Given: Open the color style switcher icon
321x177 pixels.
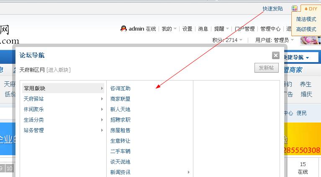Looking at the screenshot, I should coord(294,8).
